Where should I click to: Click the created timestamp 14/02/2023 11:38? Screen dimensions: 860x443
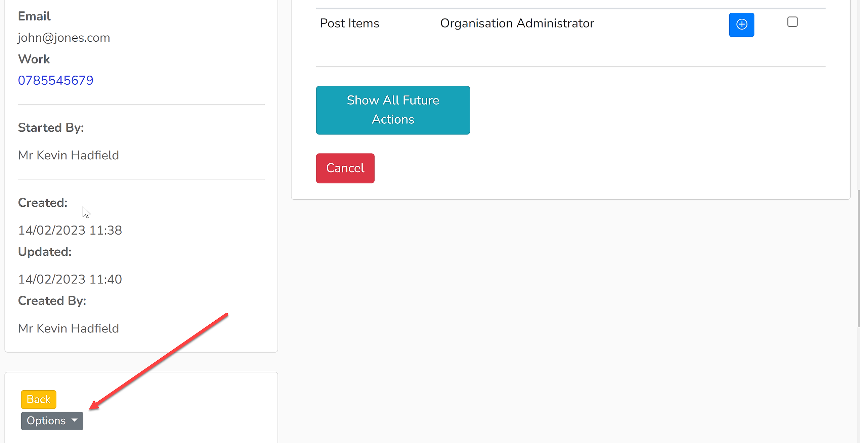click(70, 230)
